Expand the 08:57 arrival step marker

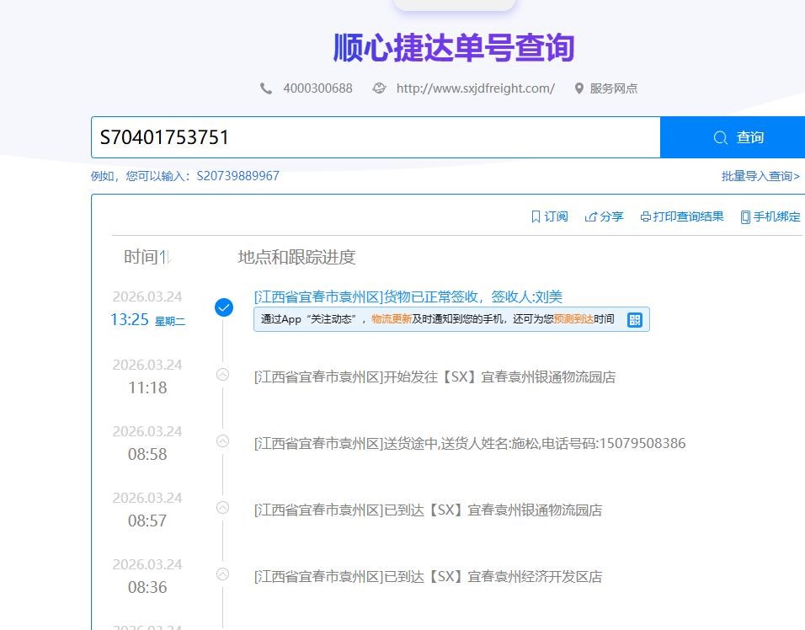pos(222,507)
